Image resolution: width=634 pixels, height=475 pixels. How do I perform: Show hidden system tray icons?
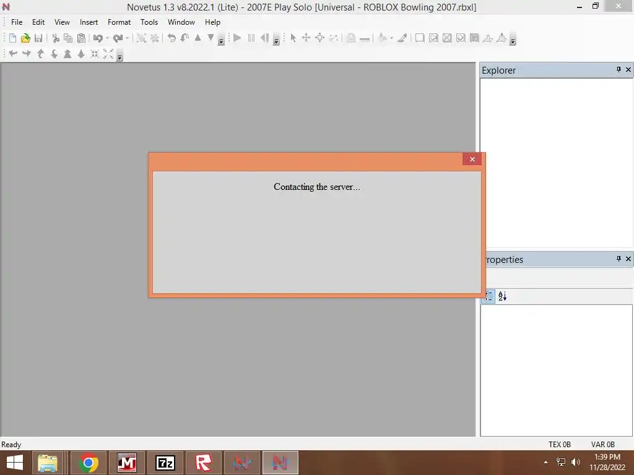coord(545,462)
